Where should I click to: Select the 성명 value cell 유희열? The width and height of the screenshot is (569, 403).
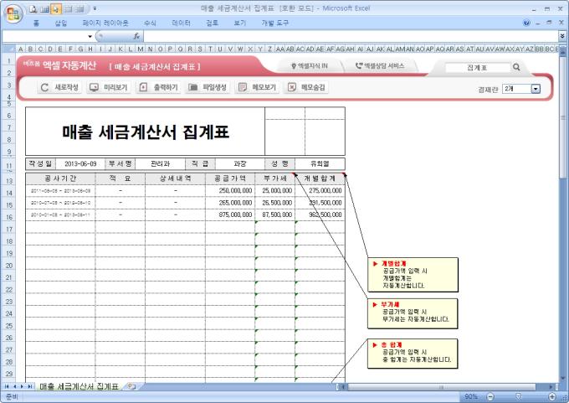pos(320,164)
